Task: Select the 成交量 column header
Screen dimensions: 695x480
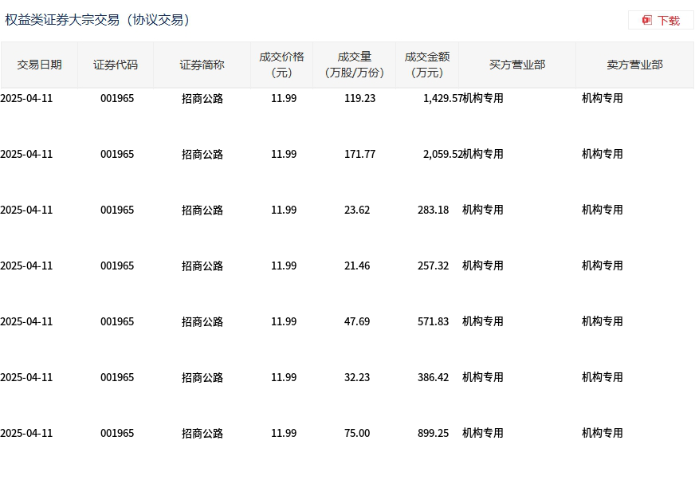Action: pos(355,65)
